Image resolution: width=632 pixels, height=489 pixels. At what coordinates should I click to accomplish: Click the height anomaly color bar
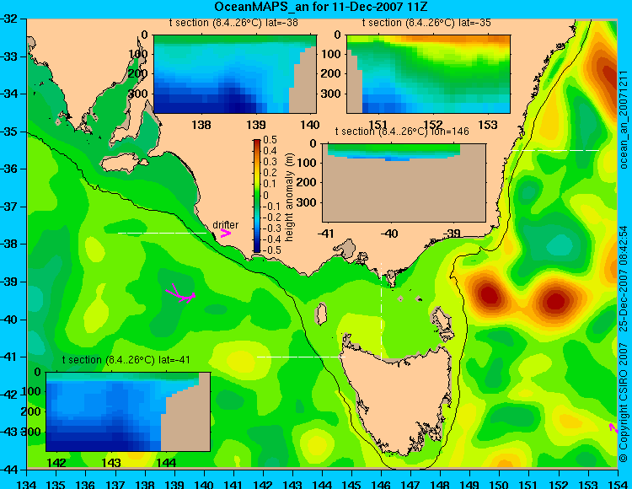[257, 196]
